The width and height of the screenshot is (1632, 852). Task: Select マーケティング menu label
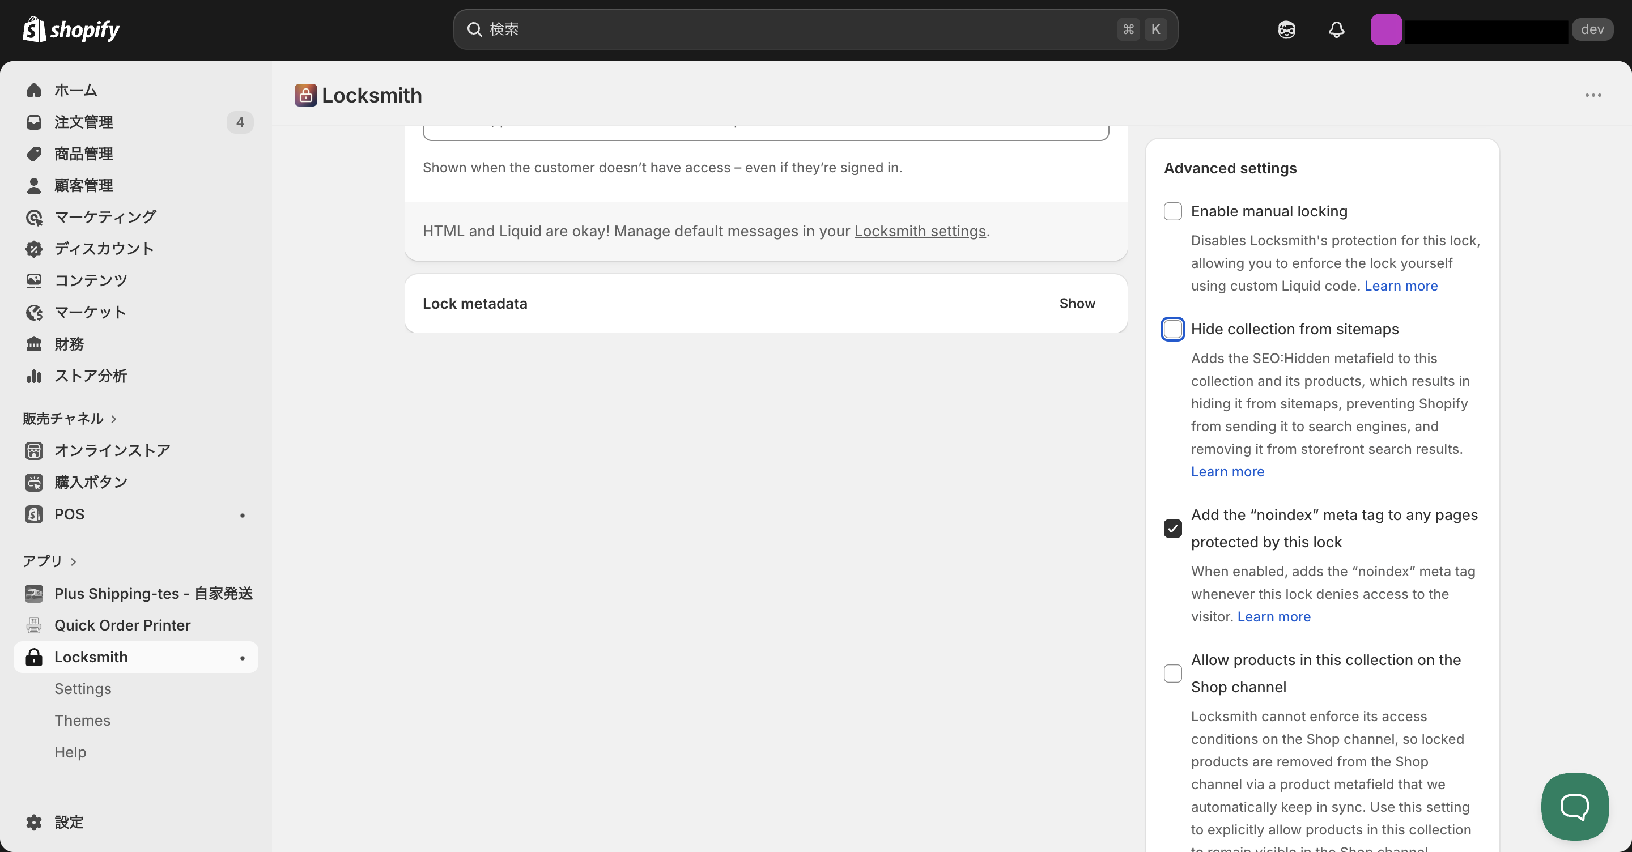pos(105,218)
